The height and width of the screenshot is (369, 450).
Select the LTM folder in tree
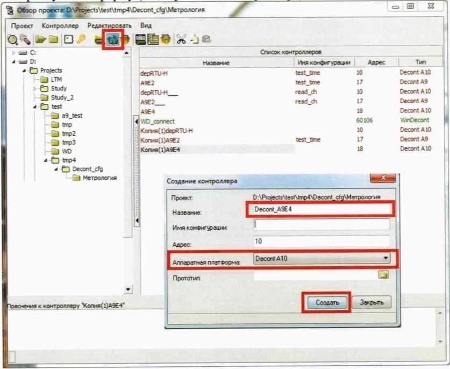point(51,79)
